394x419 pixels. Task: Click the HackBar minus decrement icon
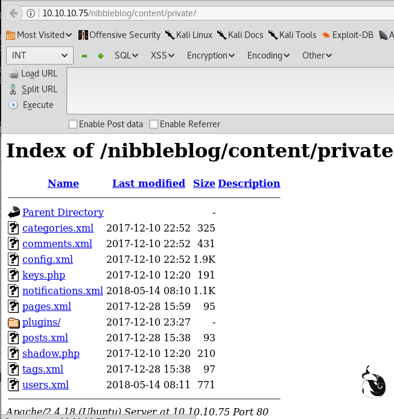(84, 55)
